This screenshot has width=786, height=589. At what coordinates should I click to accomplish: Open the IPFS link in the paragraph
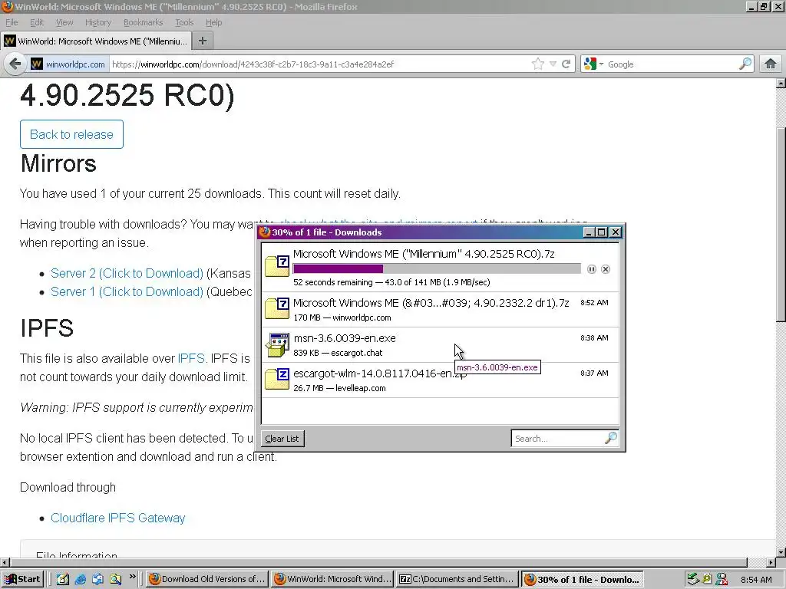(x=191, y=359)
